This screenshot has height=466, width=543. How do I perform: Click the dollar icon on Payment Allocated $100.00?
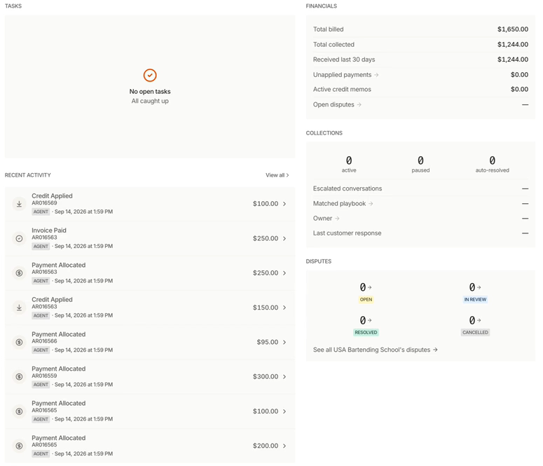click(x=20, y=411)
